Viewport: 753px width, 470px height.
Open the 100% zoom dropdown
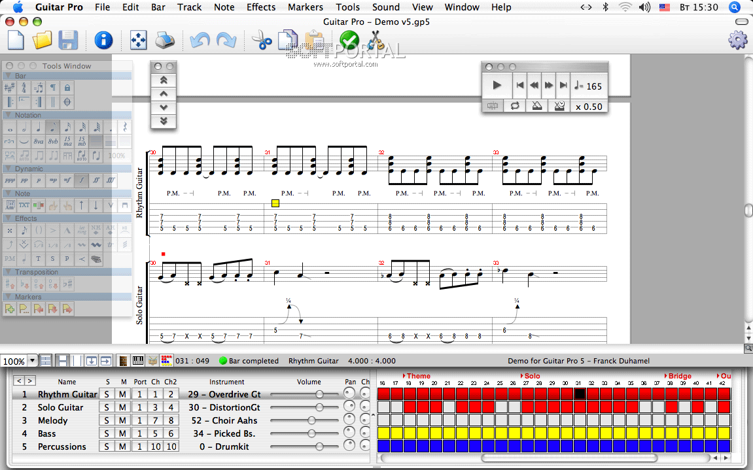tap(32, 361)
